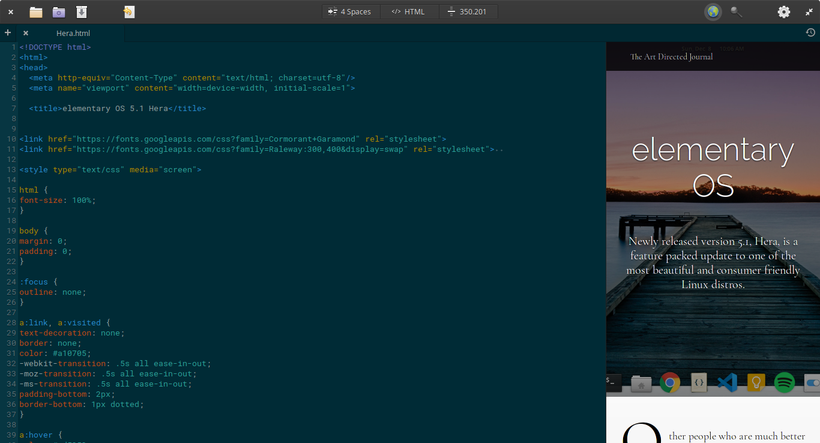This screenshot has width=820, height=443.
Task: Open closed tabs history icon
Action: (x=810, y=33)
